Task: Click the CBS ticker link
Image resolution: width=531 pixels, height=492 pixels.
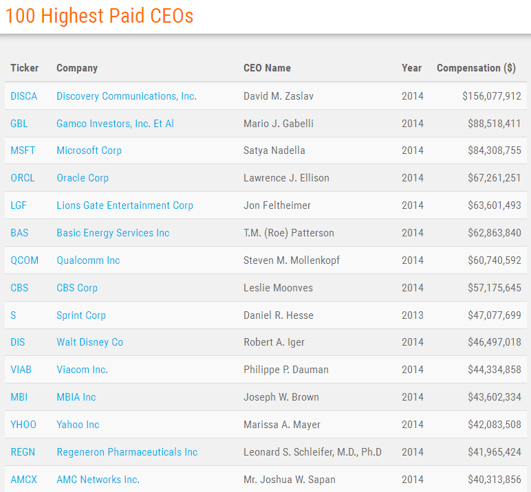Action: tap(19, 288)
